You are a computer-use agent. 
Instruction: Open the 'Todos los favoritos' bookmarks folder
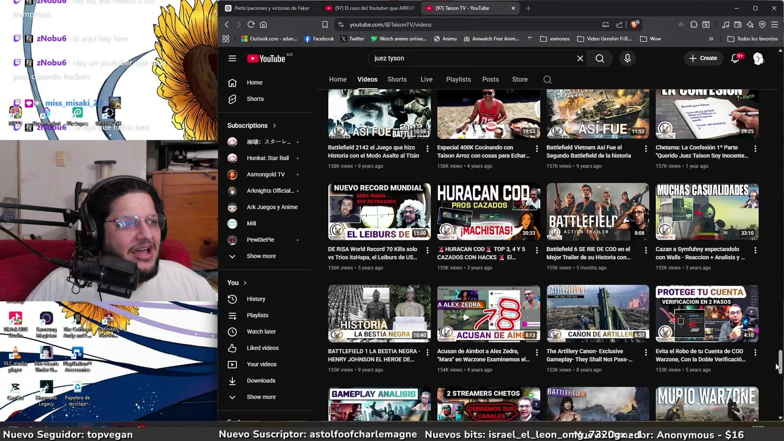click(752, 39)
